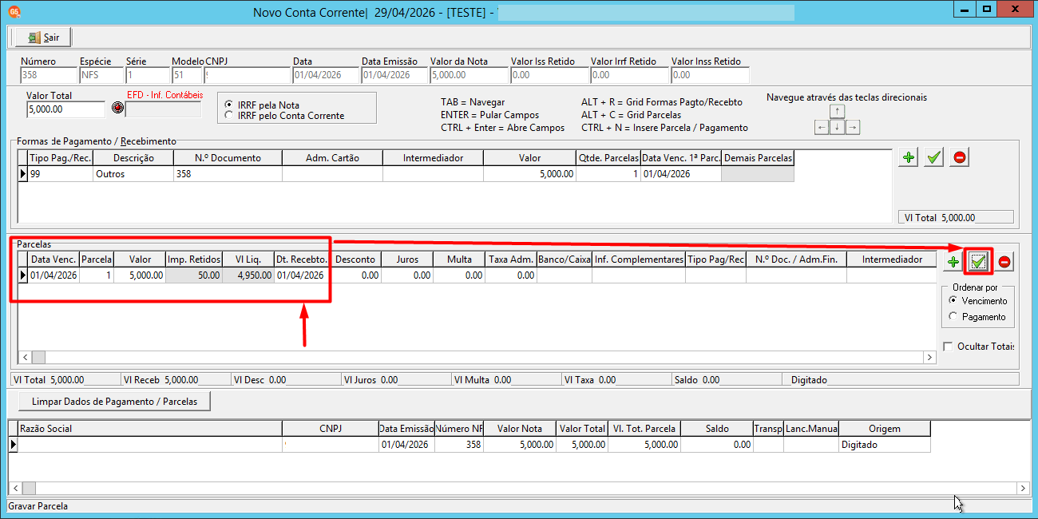Click the Taxa Adm. cell in parcelas row
Screen dimensions: 1038x519
point(511,275)
